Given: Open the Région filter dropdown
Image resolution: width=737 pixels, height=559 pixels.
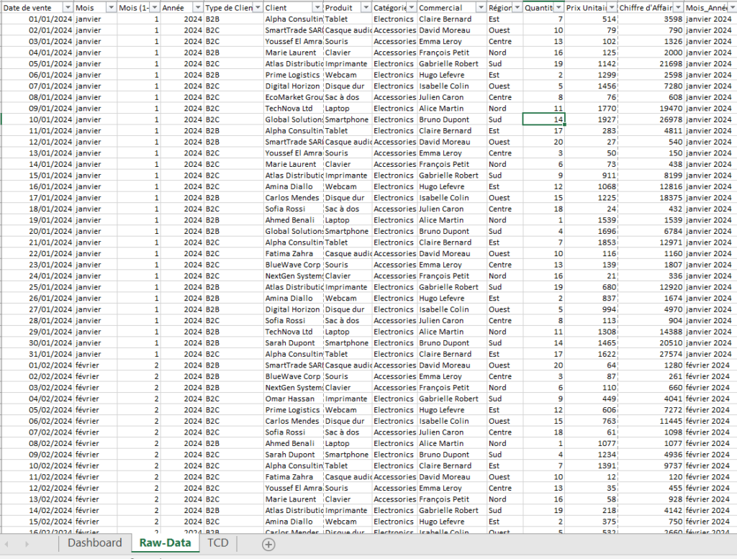Looking at the screenshot, I should coord(517,8).
